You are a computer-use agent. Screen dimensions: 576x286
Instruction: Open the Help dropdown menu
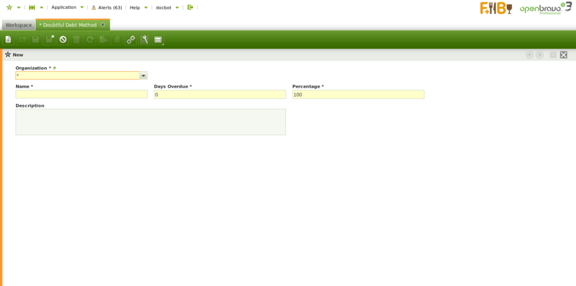(x=135, y=8)
